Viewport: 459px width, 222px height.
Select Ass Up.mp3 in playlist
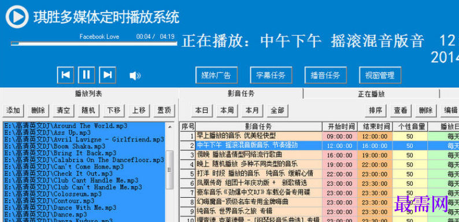(x=84, y=132)
